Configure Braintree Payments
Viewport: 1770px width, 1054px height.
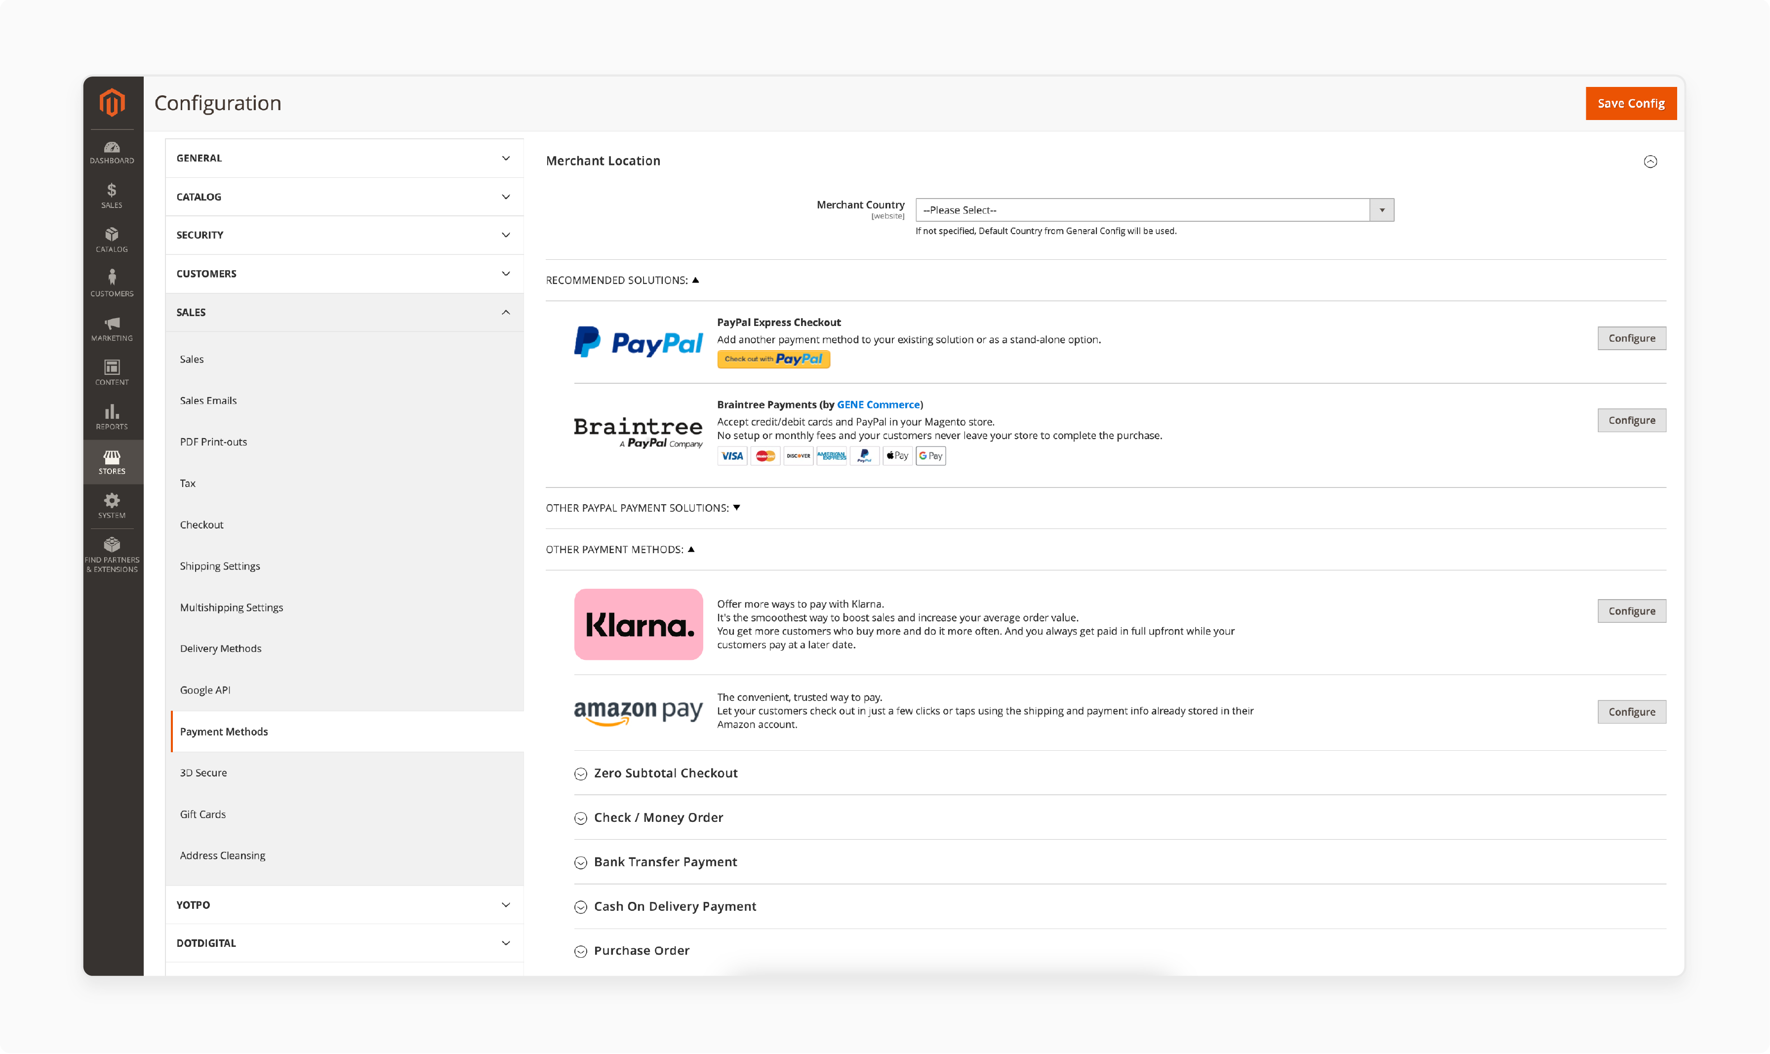pyautogui.click(x=1632, y=420)
